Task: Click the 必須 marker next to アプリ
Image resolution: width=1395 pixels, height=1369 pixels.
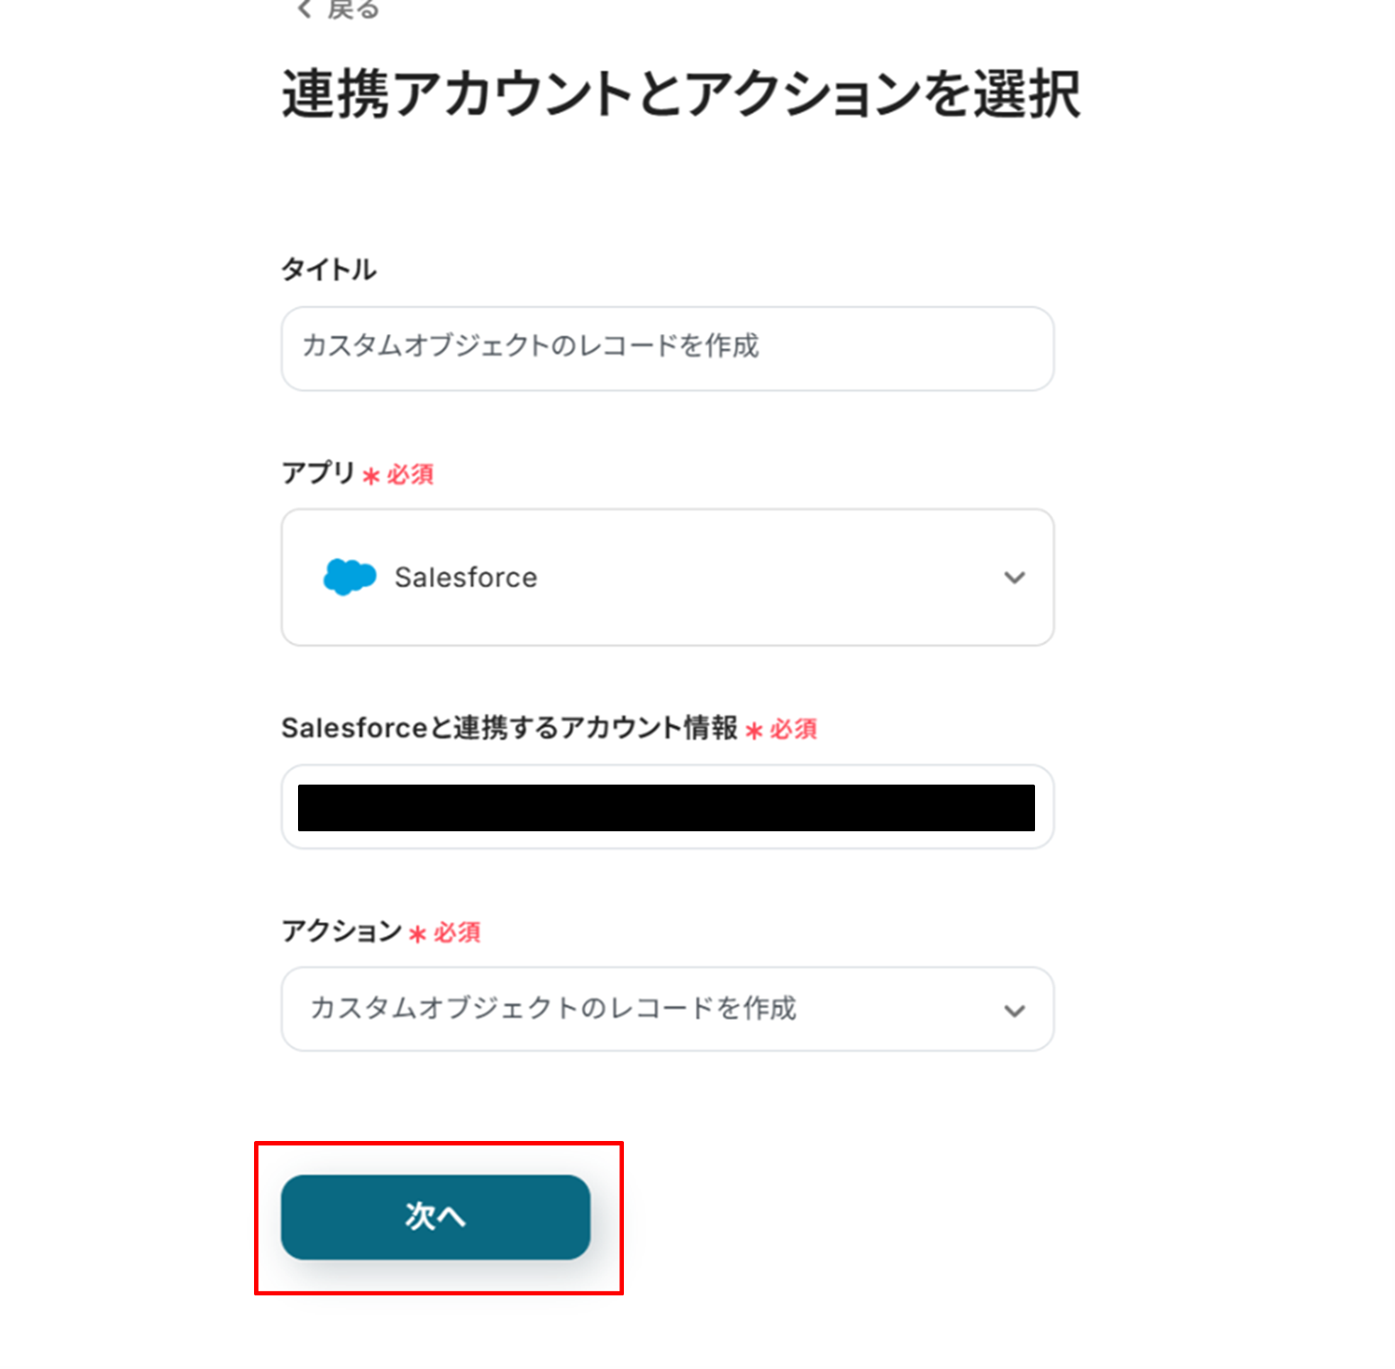Action: pyautogui.click(x=410, y=474)
